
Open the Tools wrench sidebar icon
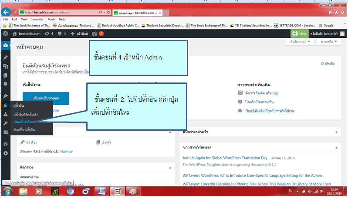click(x=6, y=123)
